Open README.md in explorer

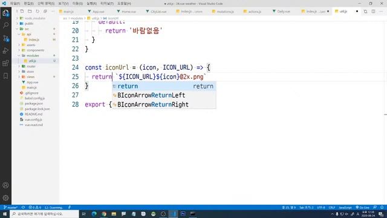(33, 114)
